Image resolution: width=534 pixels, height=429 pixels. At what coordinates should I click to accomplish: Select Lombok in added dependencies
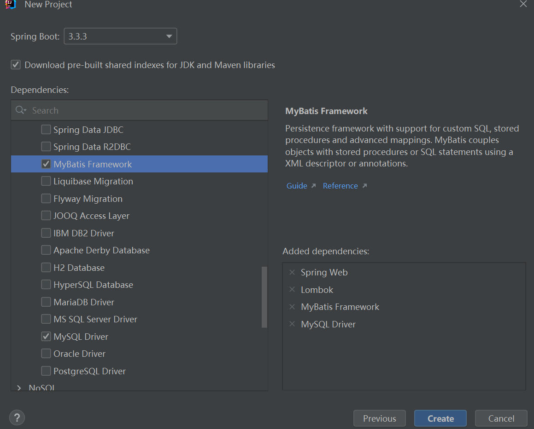[x=317, y=290]
